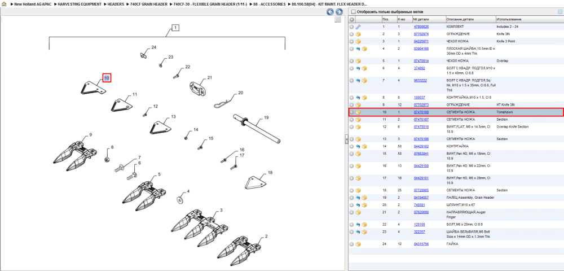Open part number 740591 link
This screenshot has height=271, width=564.
[x=420, y=205]
